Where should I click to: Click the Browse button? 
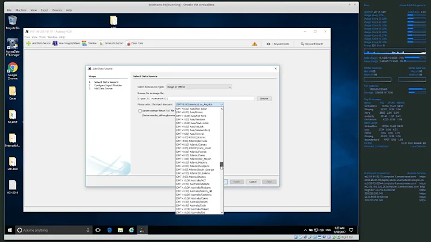pyautogui.click(x=264, y=98)
